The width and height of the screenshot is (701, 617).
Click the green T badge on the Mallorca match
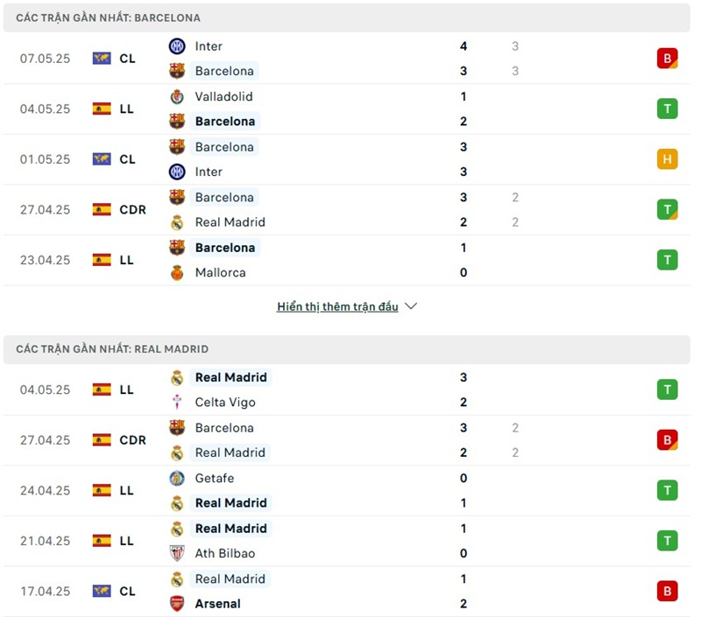(x=667, y=260)
